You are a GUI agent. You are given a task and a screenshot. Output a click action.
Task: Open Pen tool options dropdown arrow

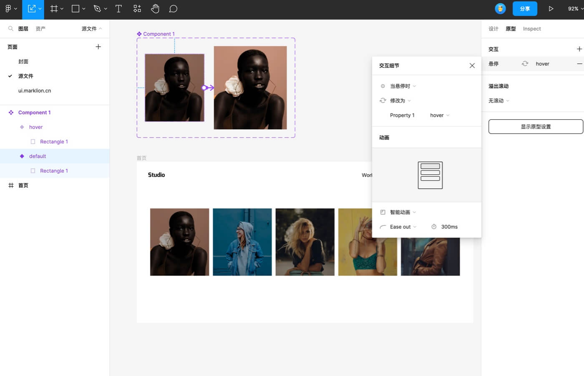105,9
